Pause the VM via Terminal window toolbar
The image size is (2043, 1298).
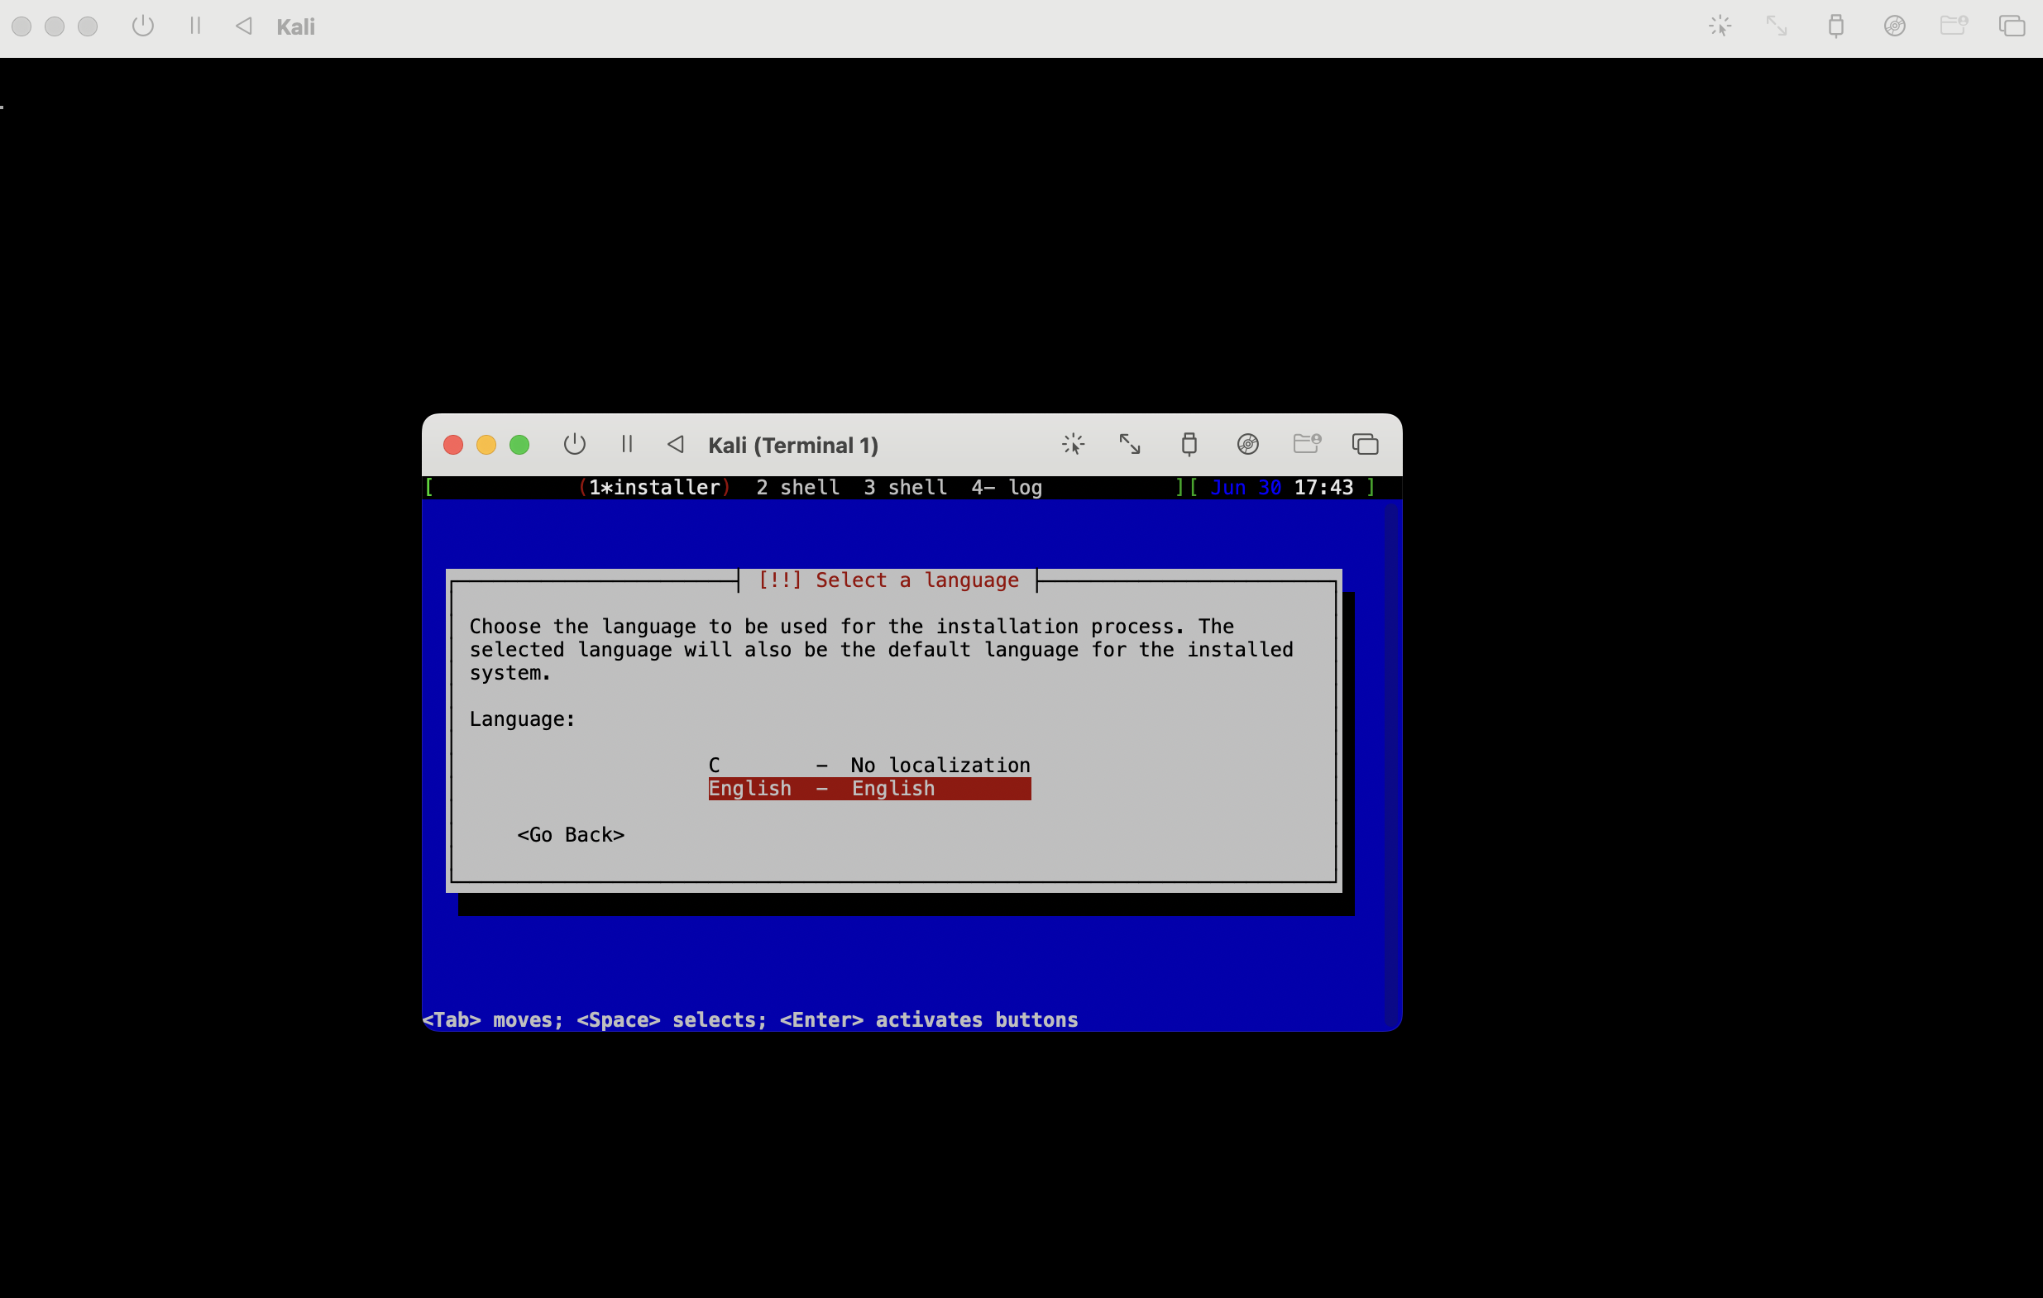tap(627, 444)
